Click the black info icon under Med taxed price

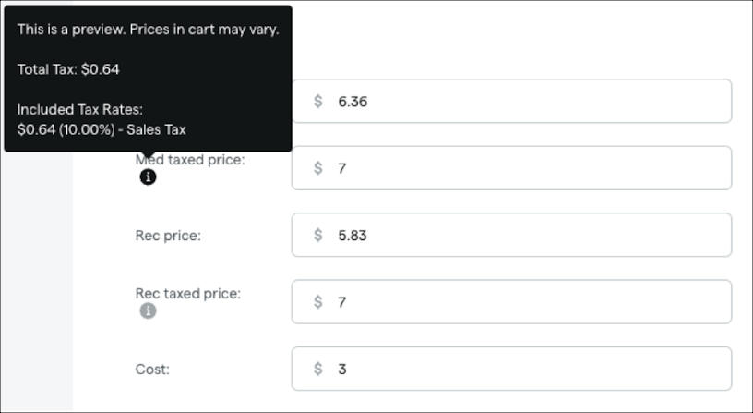(x=148, y=176)
